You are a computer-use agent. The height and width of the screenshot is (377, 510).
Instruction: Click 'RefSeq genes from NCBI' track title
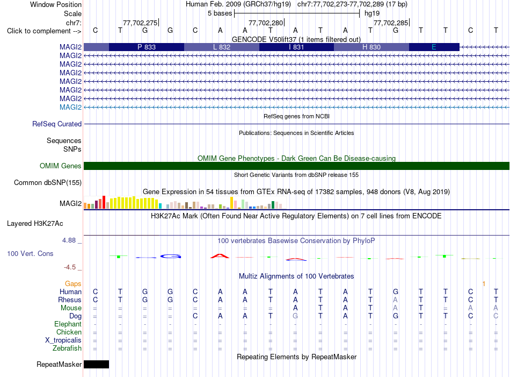click(x=296, y=116)
